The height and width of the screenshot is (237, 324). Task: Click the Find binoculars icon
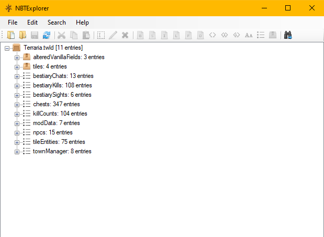coord(288,35)
